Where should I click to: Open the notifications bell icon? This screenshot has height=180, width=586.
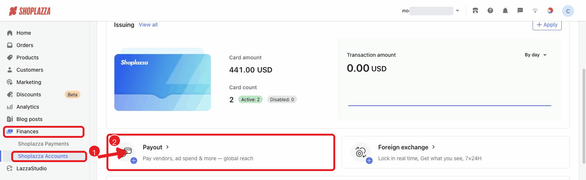pyautogui.click(x=505, y=11)
